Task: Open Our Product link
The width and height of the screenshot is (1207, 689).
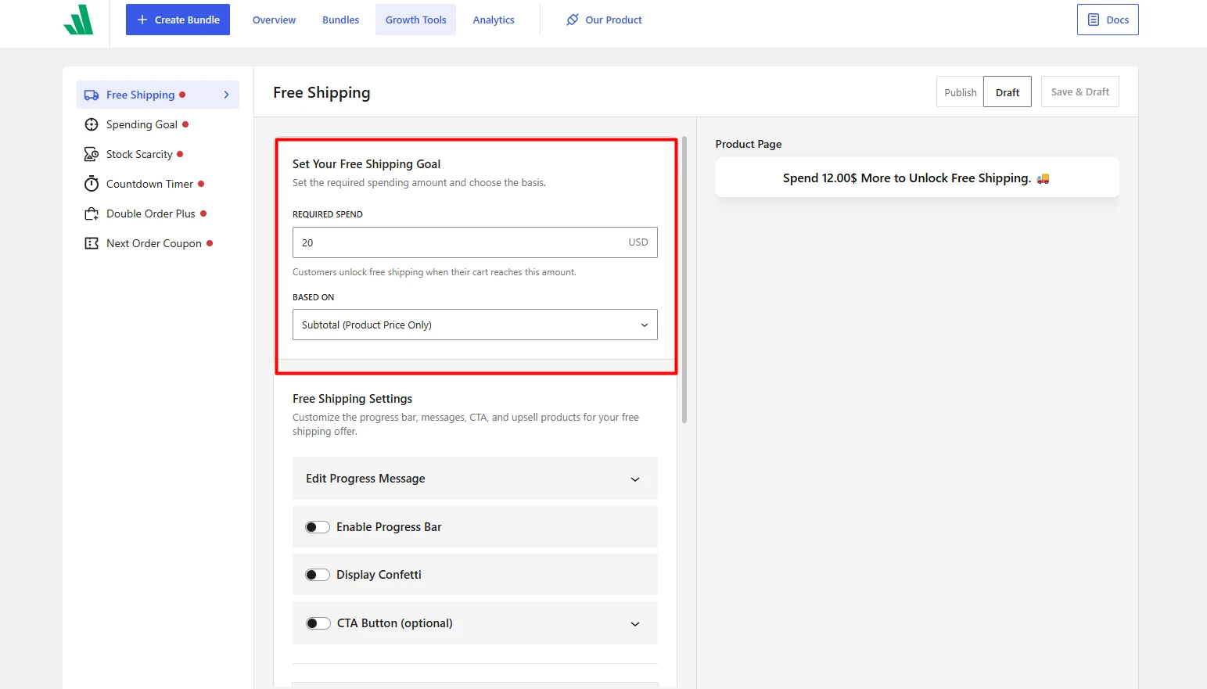Action: click(604, 20)
